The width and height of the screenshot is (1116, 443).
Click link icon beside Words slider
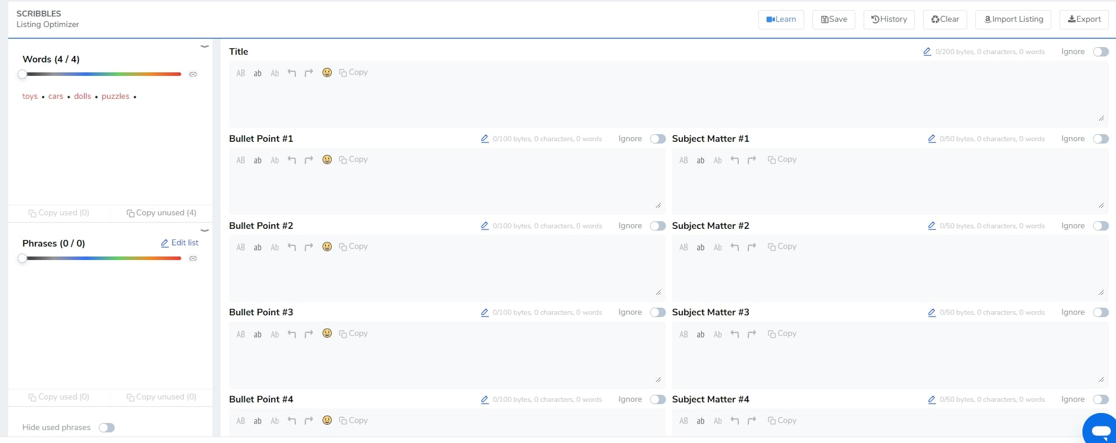(193, 74)
